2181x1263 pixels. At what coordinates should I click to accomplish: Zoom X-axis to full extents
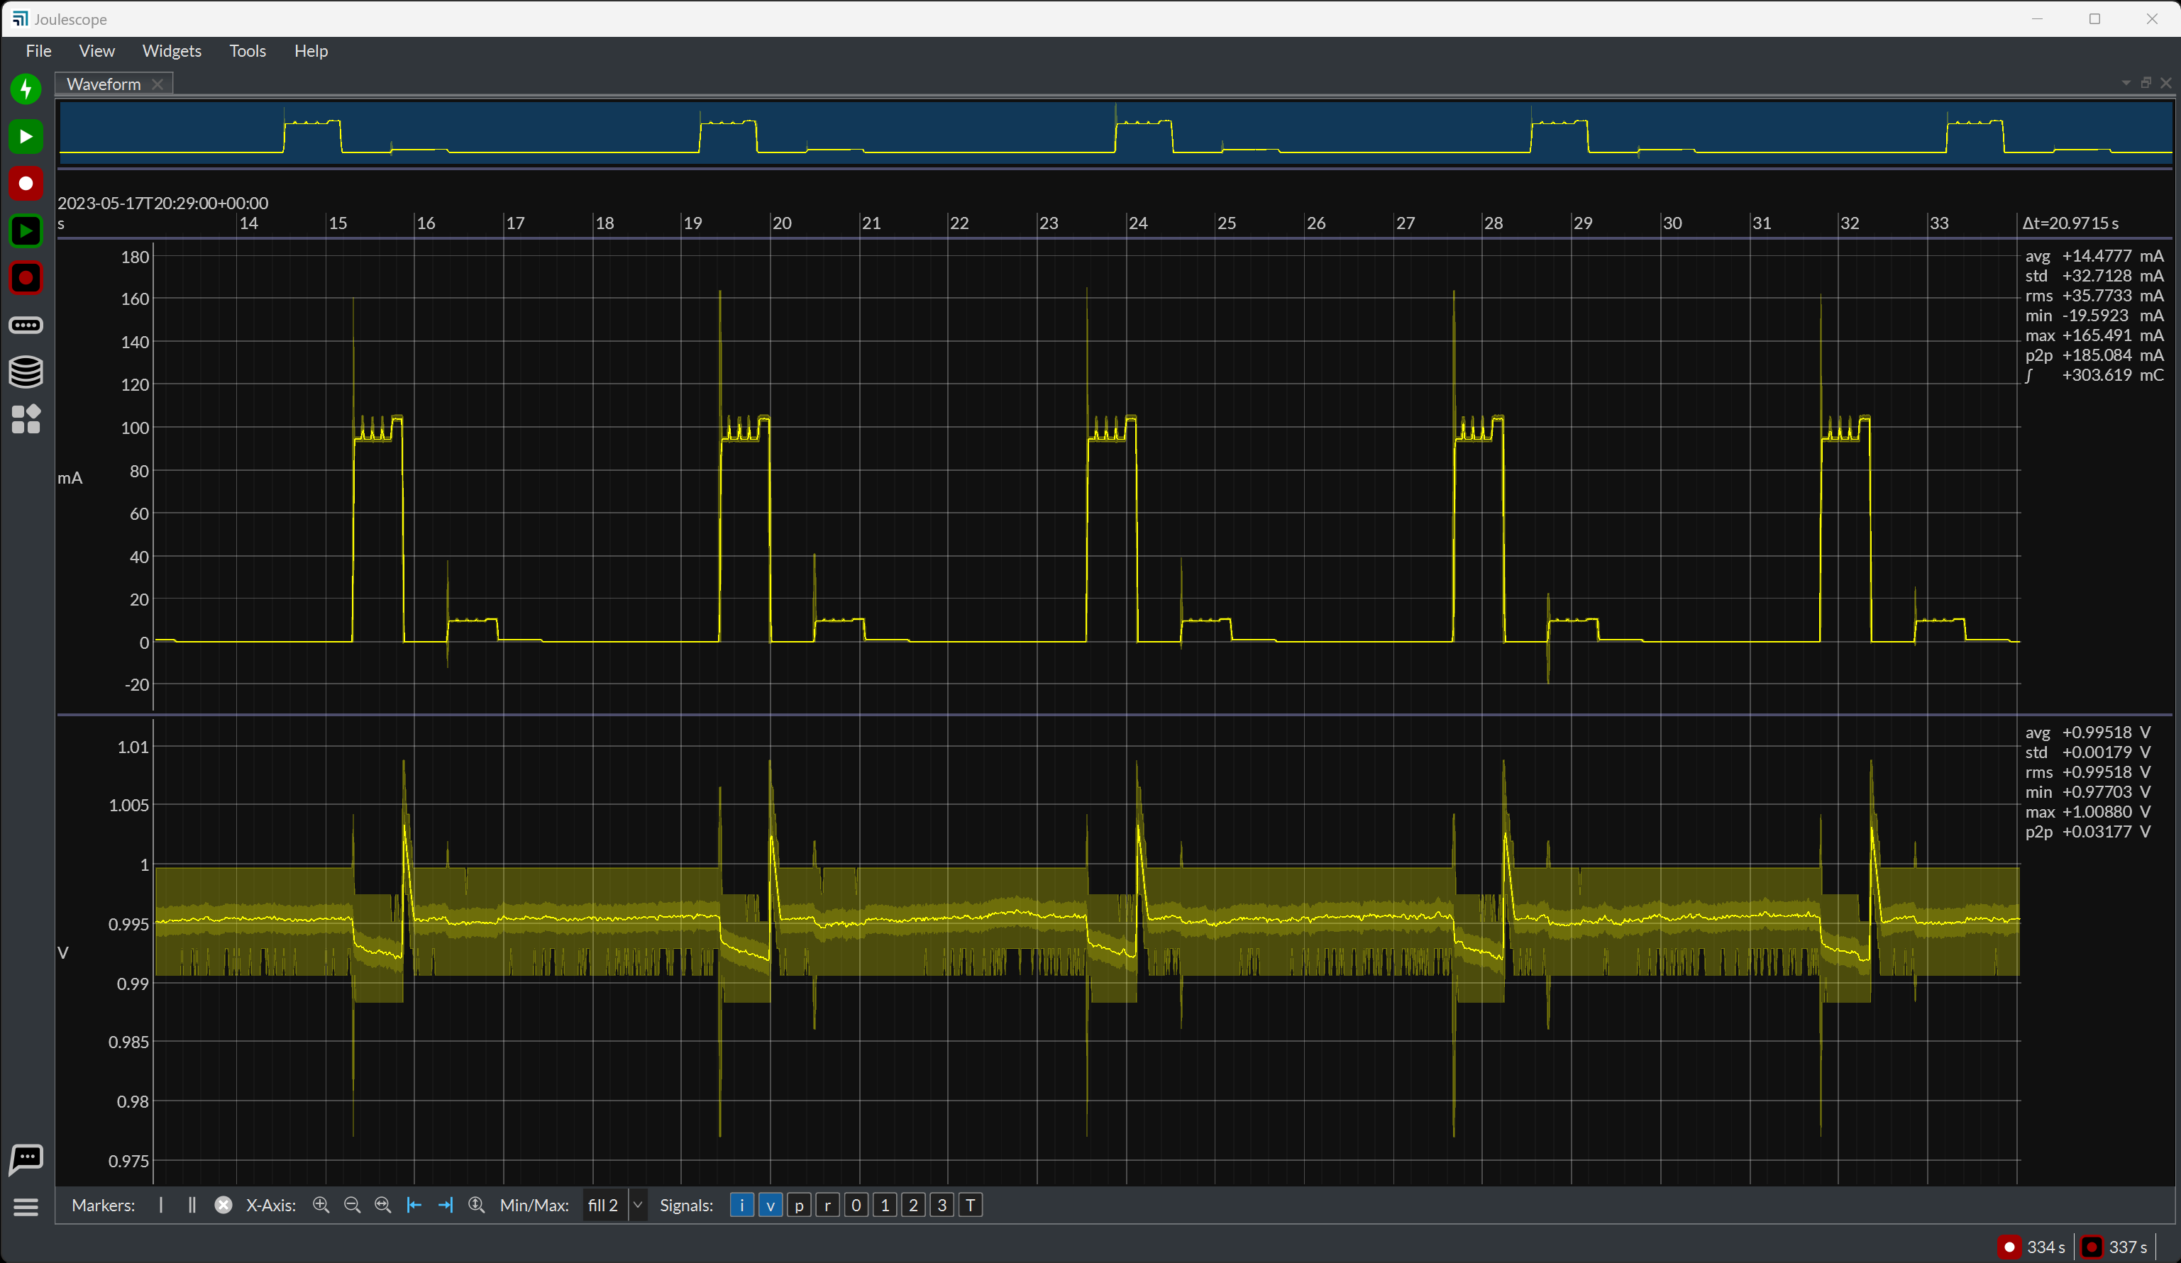point(383,1205)
